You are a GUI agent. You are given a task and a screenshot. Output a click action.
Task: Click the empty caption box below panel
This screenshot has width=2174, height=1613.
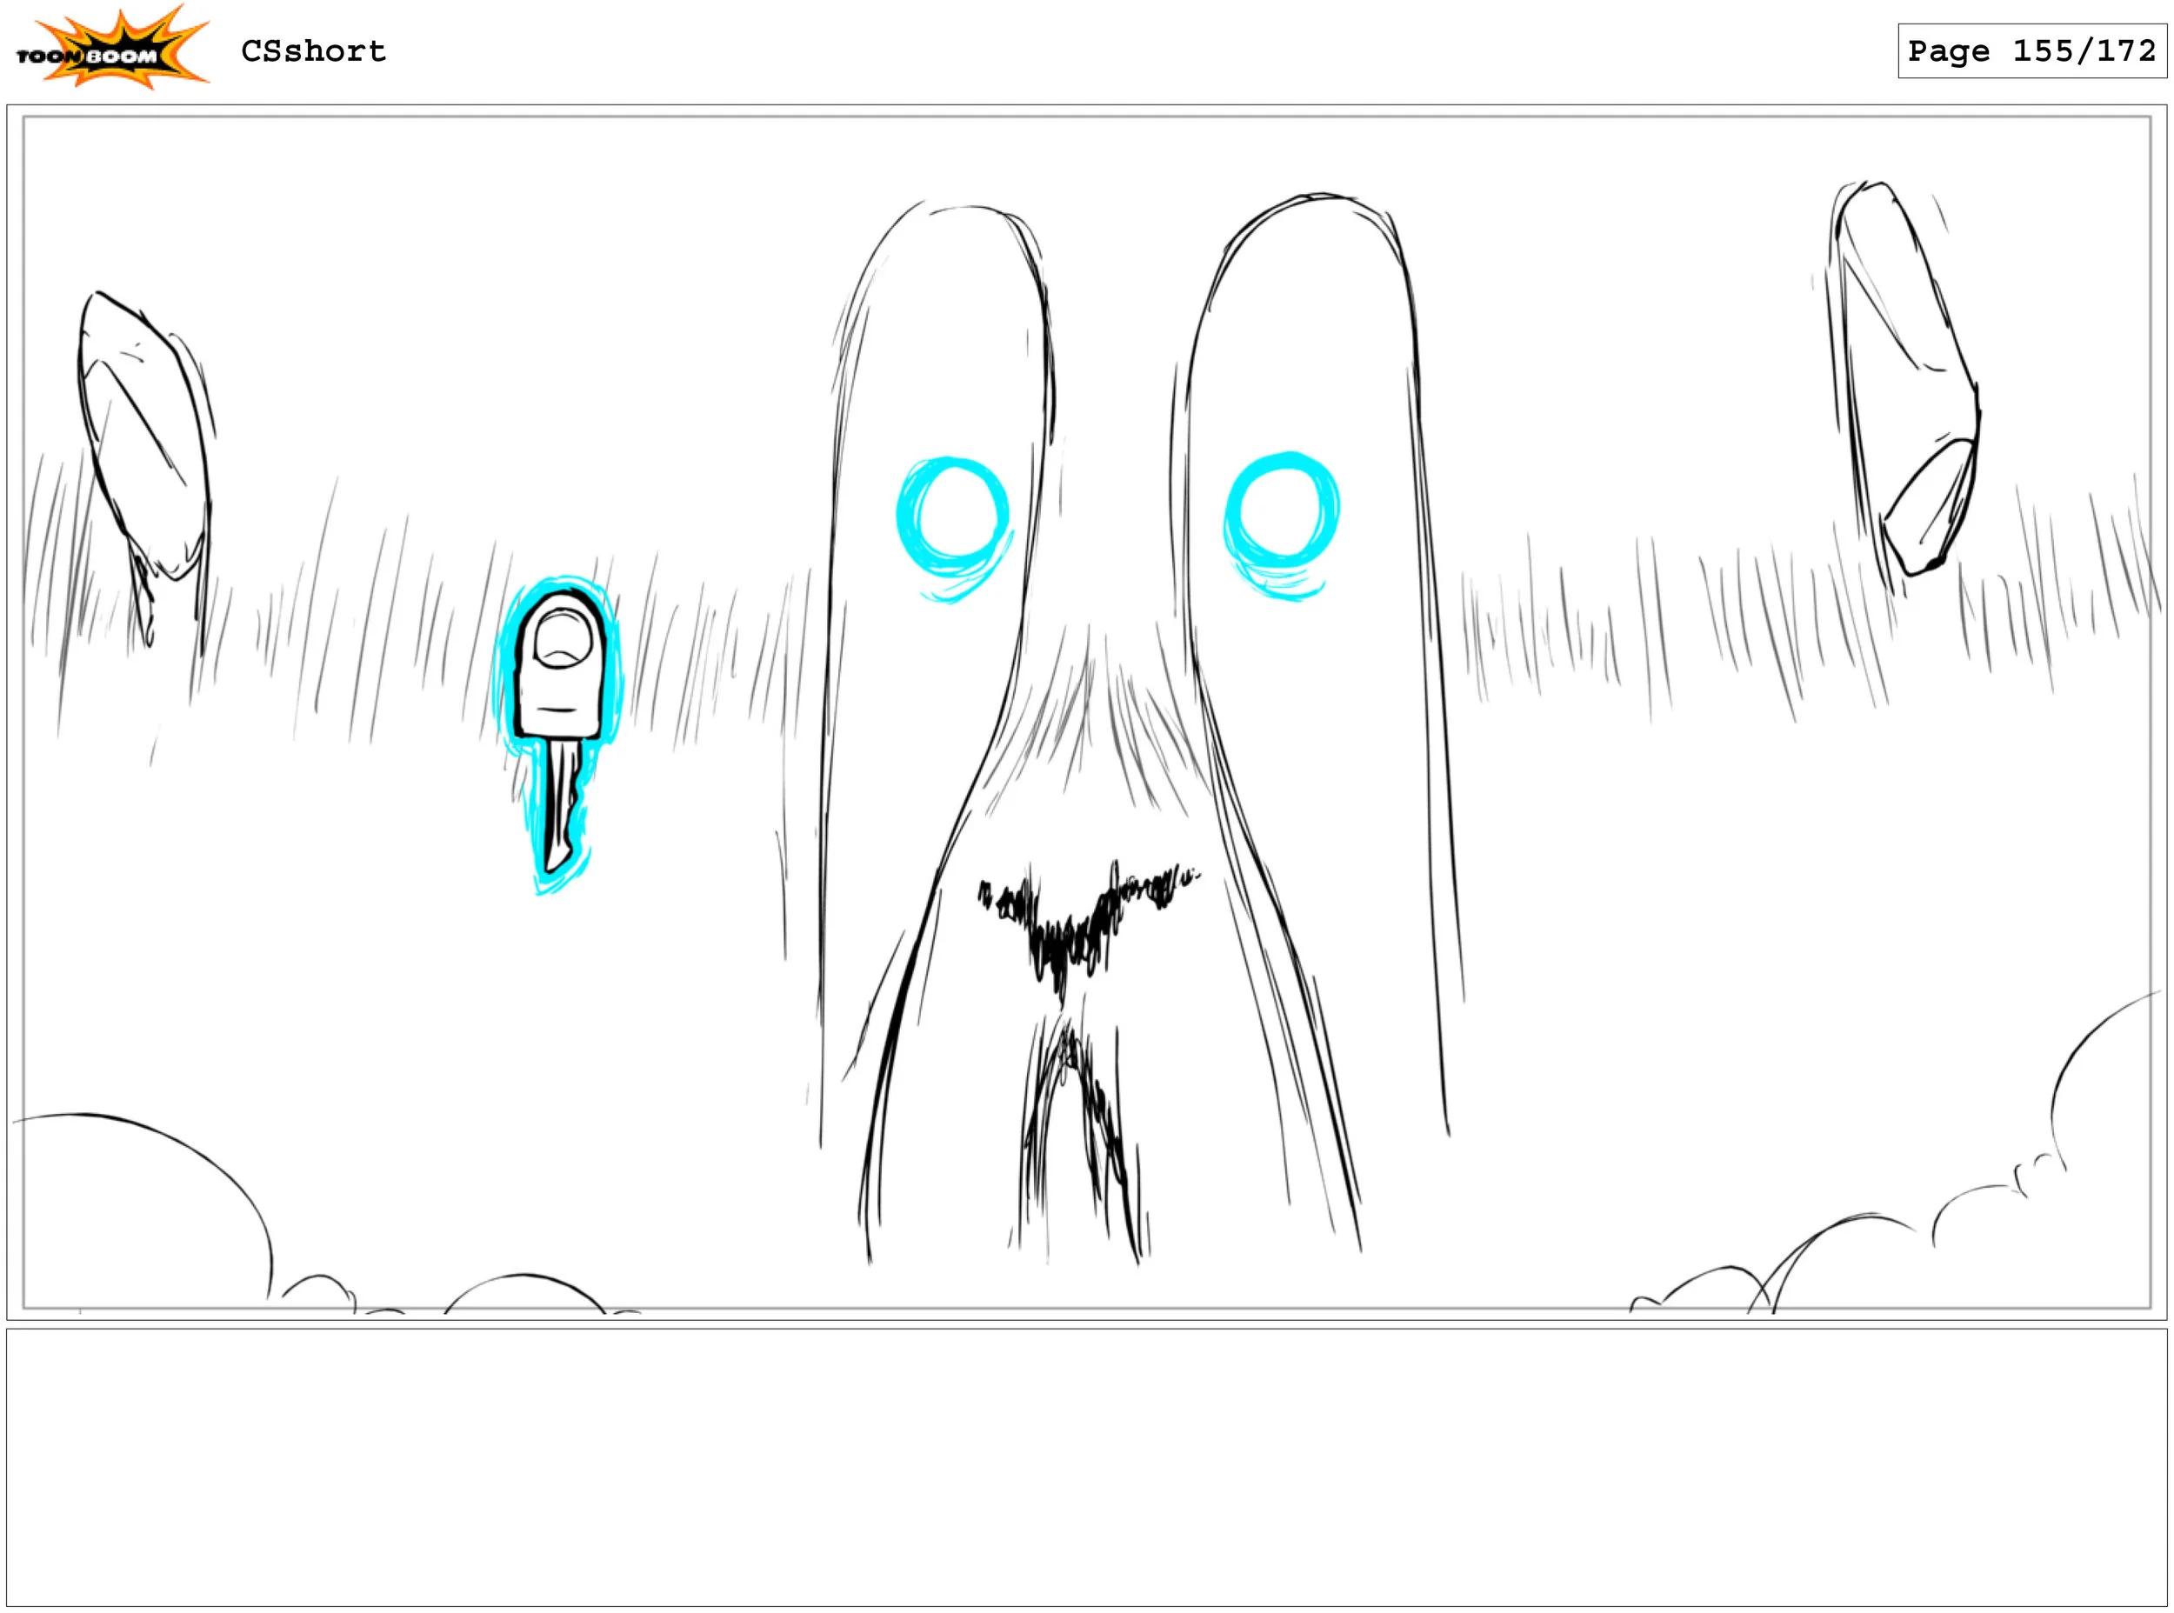(1086, 1467)
